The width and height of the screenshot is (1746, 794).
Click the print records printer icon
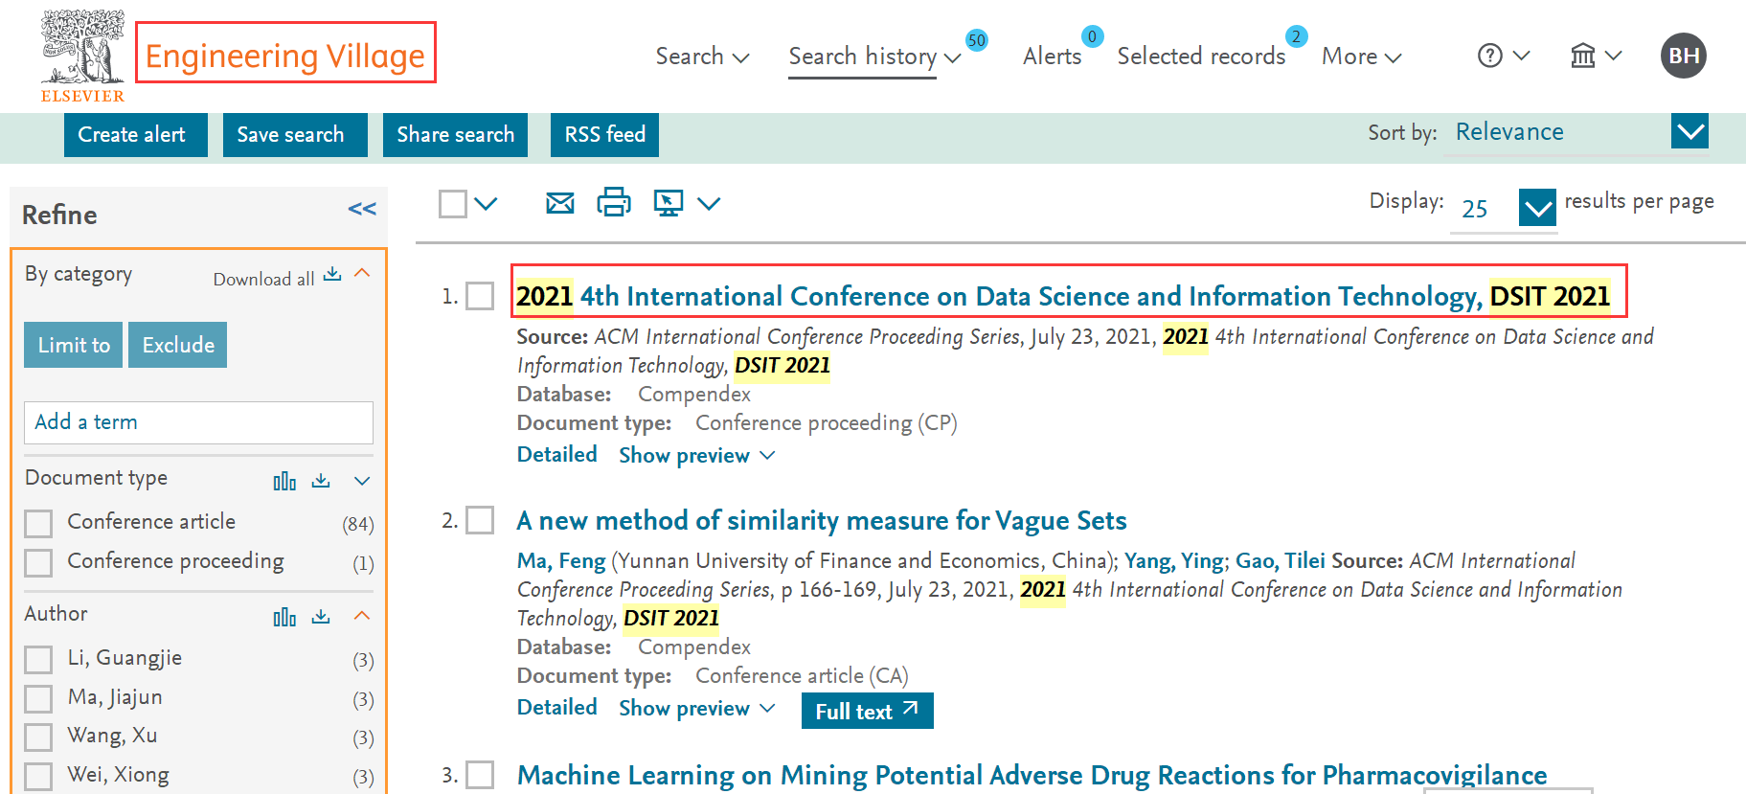tap(614, 203)
